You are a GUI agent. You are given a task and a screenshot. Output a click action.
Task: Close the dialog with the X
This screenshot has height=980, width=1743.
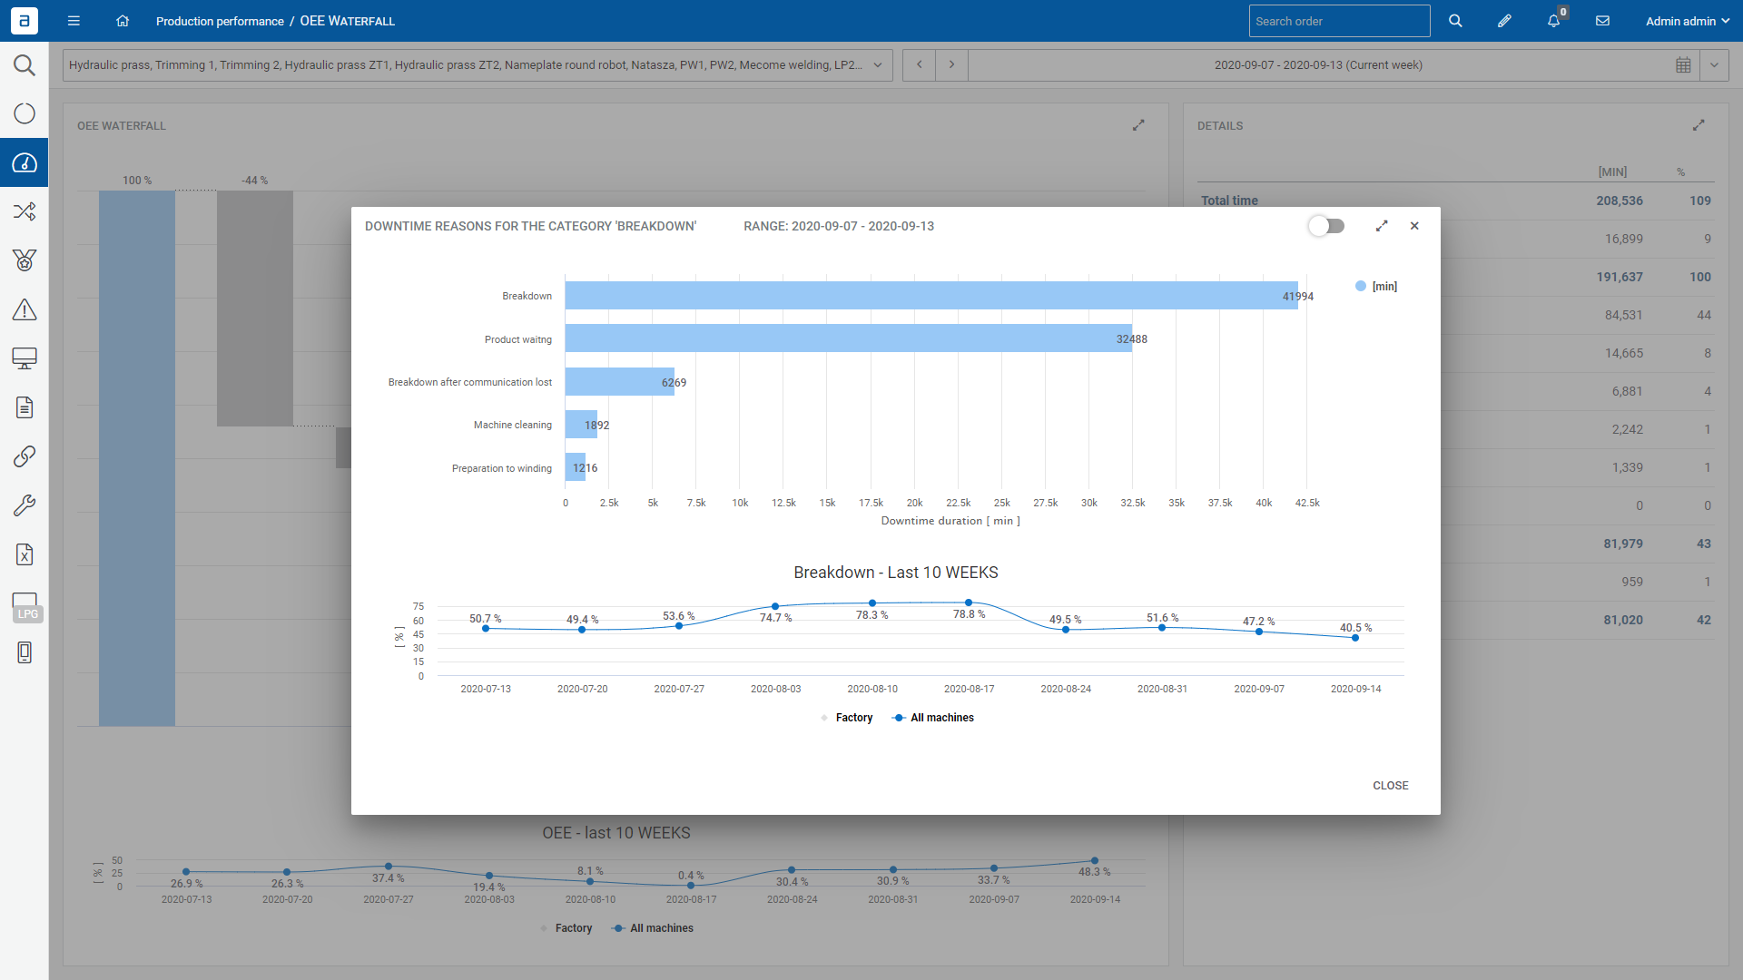(x=1414, y=226)
